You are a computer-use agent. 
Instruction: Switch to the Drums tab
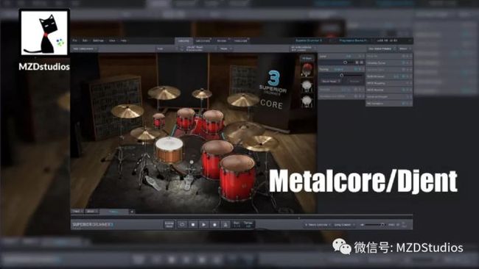coord(183,41)
